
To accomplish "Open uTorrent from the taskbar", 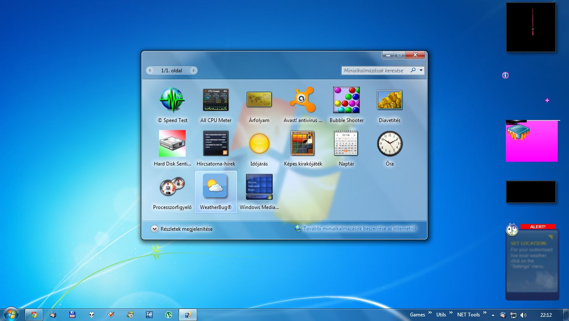I will [x=169, y=315].
